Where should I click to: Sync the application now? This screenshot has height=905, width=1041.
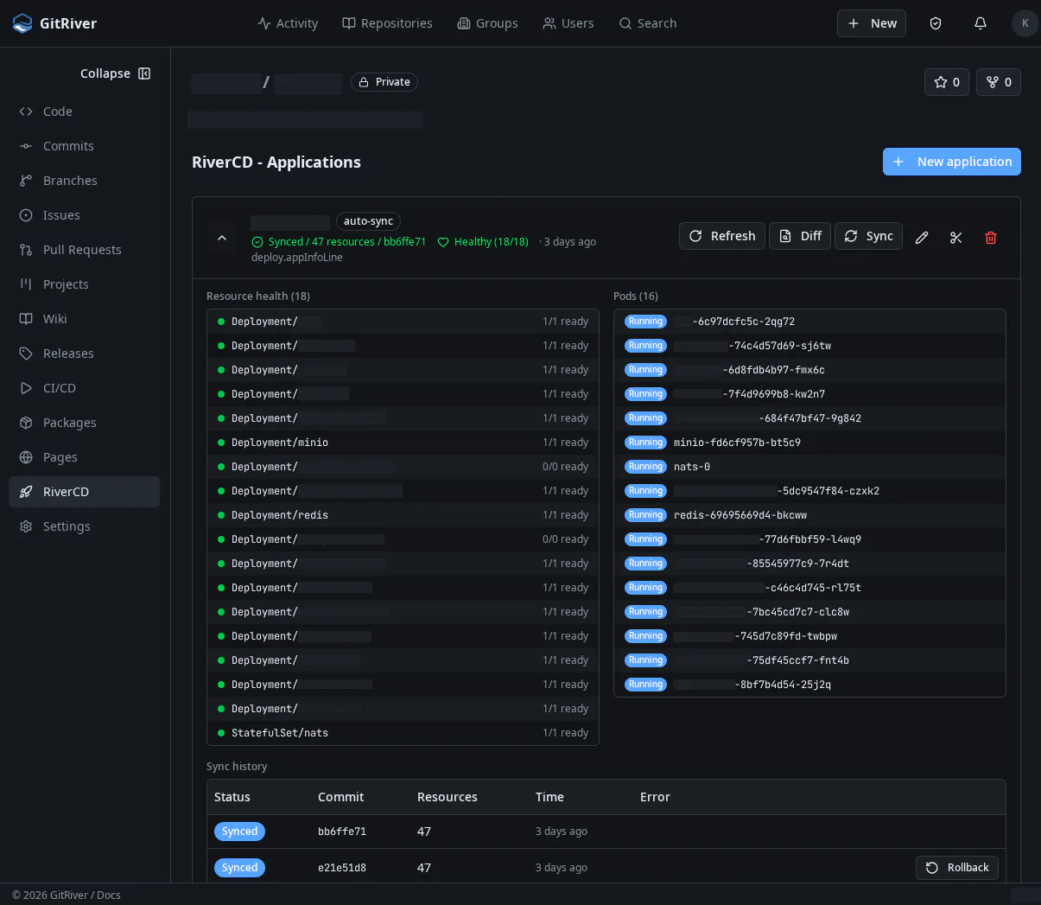[868, 236]
